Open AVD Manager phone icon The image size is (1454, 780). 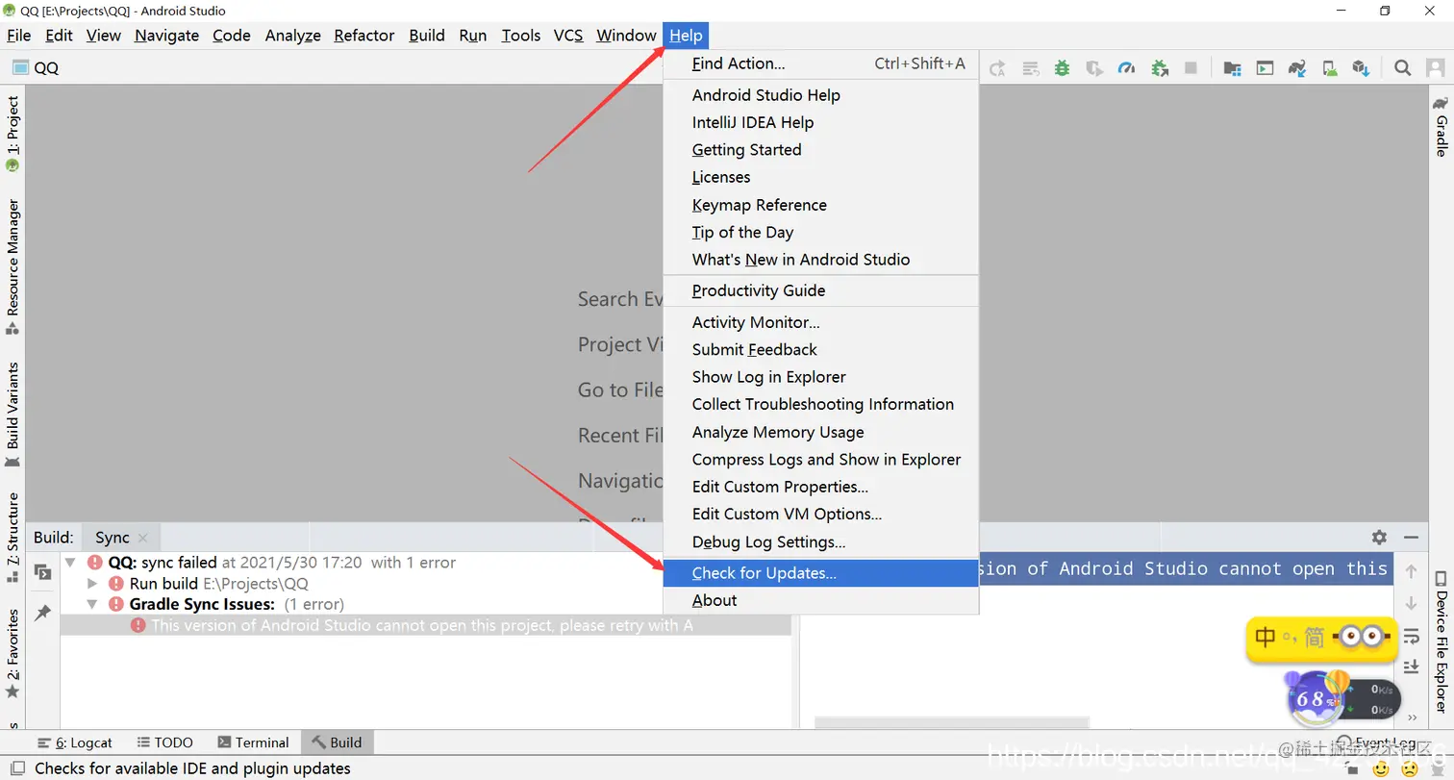(x=1329, y=67)
